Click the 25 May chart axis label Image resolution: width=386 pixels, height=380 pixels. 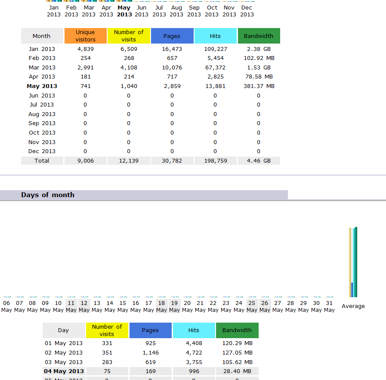252,306
